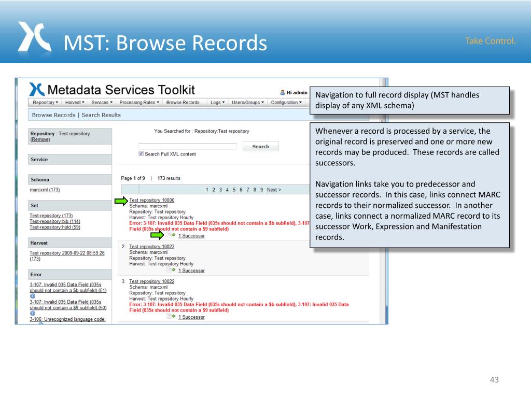Filter by Test-repository (173) set
The height and width of the screenshot is (398, 531).
click(51, 216)
